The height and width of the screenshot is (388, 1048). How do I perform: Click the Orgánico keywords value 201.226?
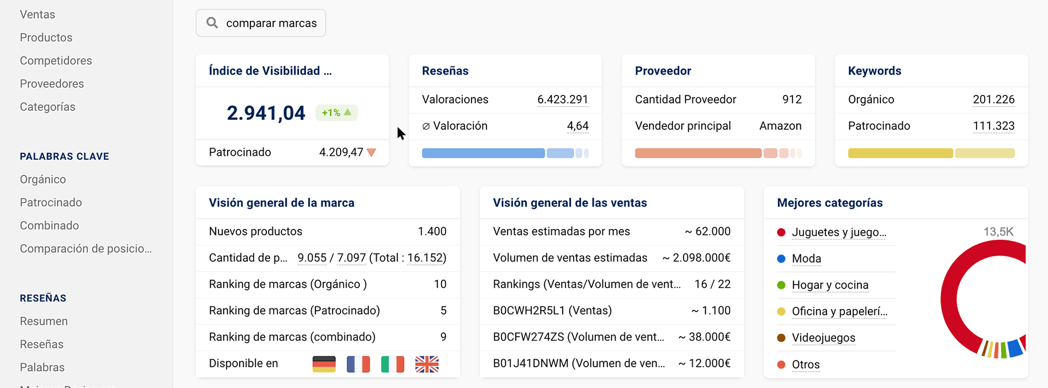click(993, 100)
